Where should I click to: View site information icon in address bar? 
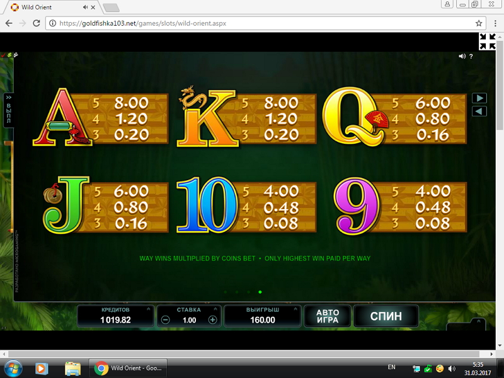tap(53, 23)
